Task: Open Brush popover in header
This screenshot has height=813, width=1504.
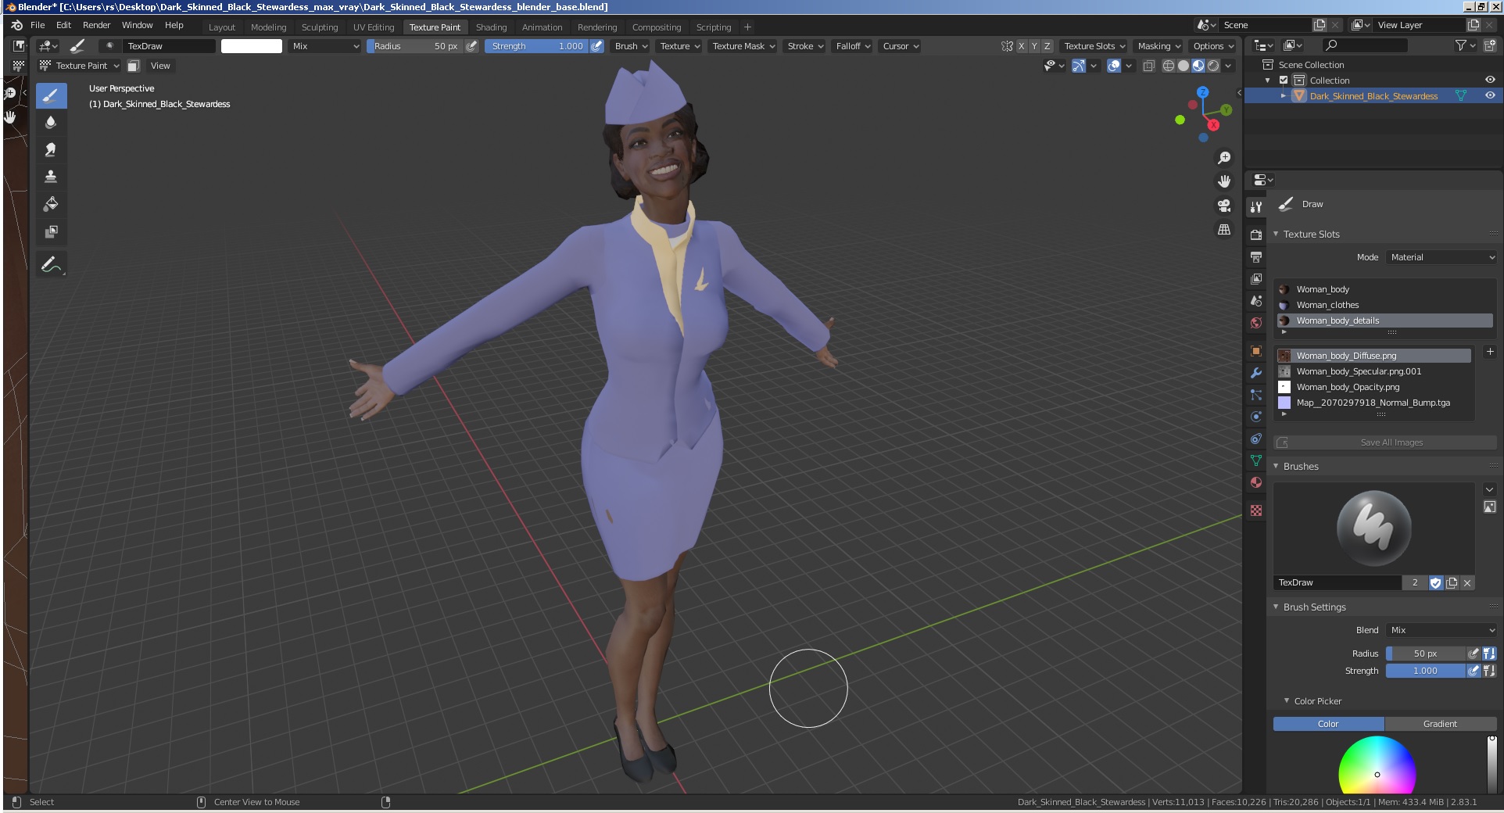Action: 631,46
